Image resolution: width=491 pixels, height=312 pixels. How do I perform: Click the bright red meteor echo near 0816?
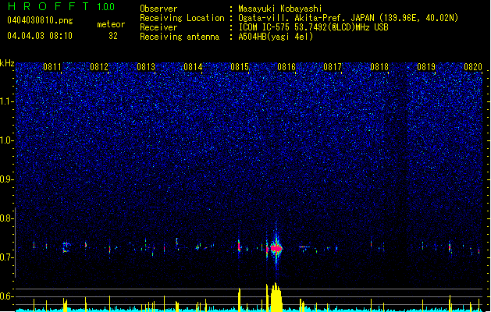pyautogui.click(x=276, y=248)
